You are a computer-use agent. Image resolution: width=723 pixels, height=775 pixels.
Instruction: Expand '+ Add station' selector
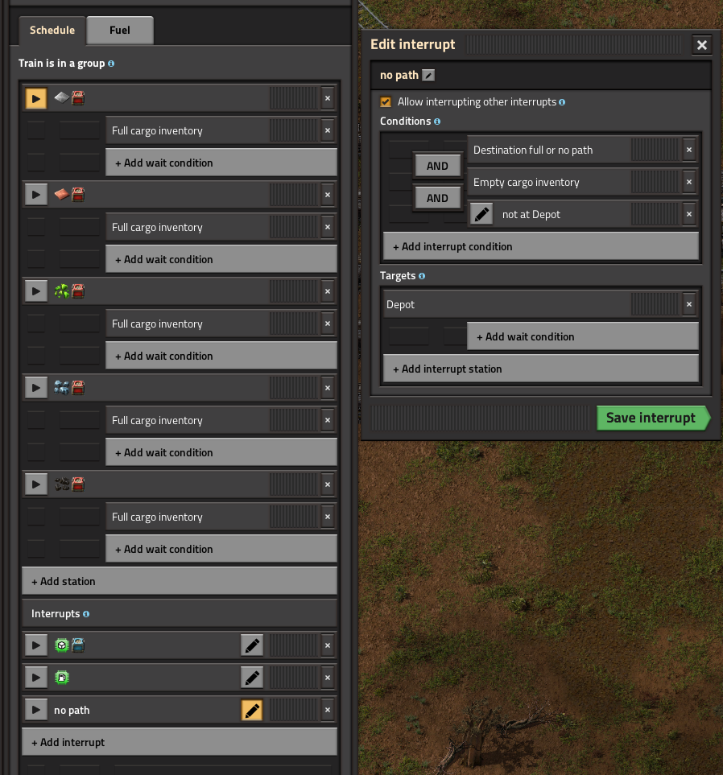click(179, 581)
